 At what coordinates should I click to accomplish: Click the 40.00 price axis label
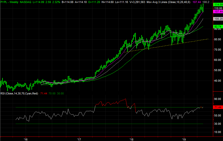(218, 81)
